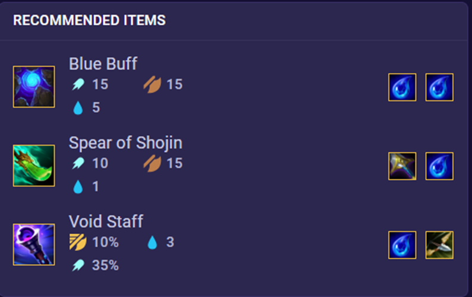Click the Tear component in Spear of Shojin row
The width and height of the screenshot is (472, 297).
[439, 166]
